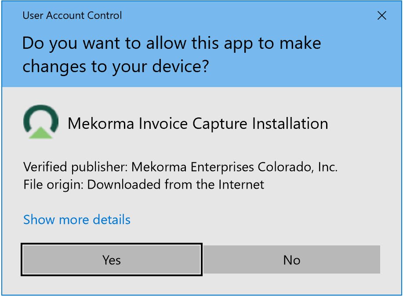Select the File origin label
This screenshot has height=296, width=403.
53,184
